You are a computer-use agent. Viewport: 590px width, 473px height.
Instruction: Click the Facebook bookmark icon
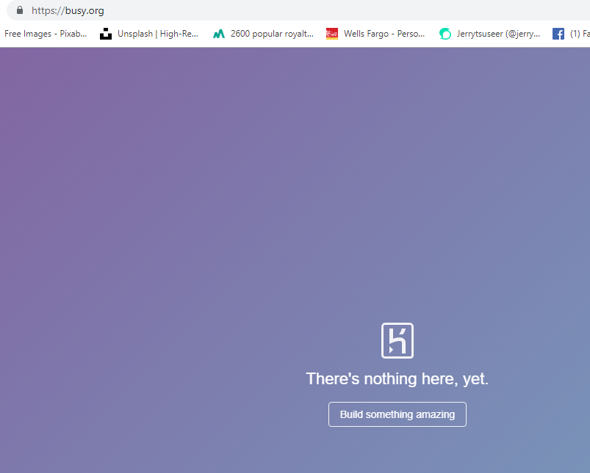558,34
